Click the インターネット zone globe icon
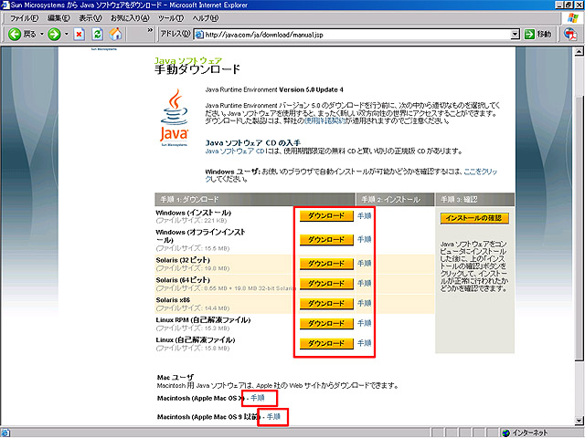Image resolution: width=585 pixels, height=438 pixels. (x=506, y=433)
